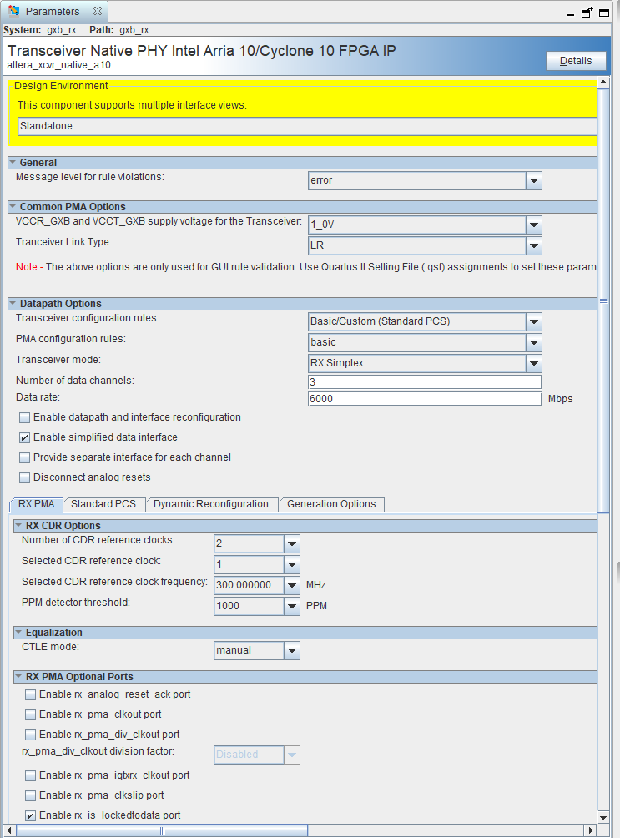620x838 pixels.
Task: Open PPM detector threshold 1000 dropdown
Action: click(x=292, y=606)
